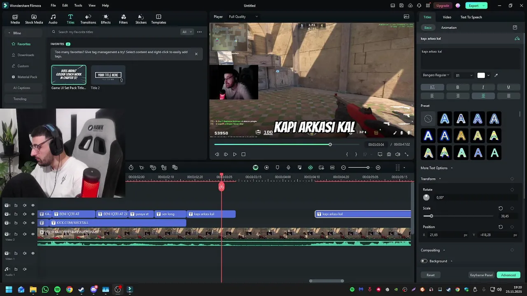Hide track 3 with the eye icon
This screenshot has width=527, height=296.
(33, 222)
